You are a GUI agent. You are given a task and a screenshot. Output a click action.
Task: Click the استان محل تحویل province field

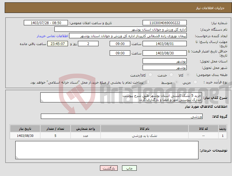coord(165,61)
